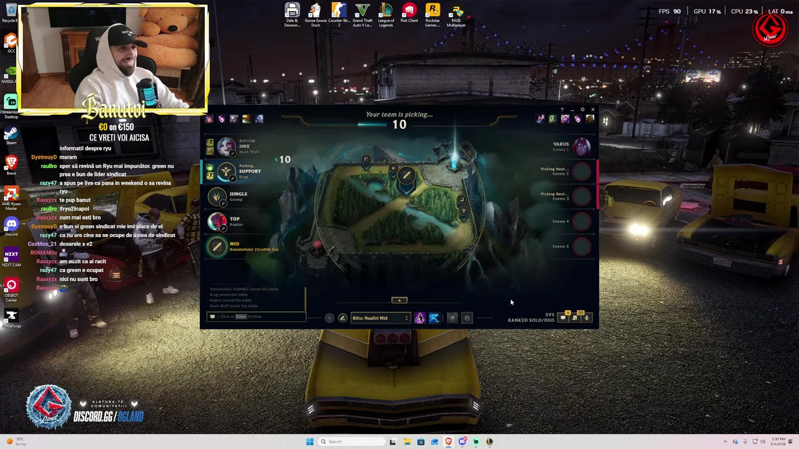The image size is (799, 449).
Task: Open the Steam desktop shortcut
Action: (x=11, y=135)
